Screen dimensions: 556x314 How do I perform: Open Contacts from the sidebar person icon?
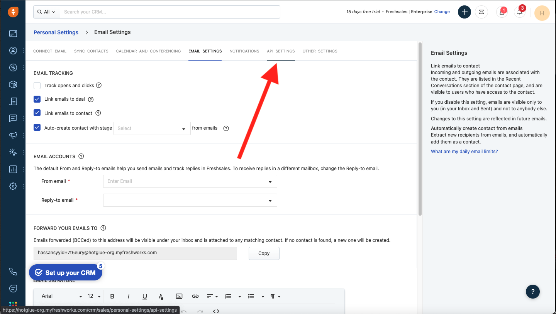tap(13, 51)
